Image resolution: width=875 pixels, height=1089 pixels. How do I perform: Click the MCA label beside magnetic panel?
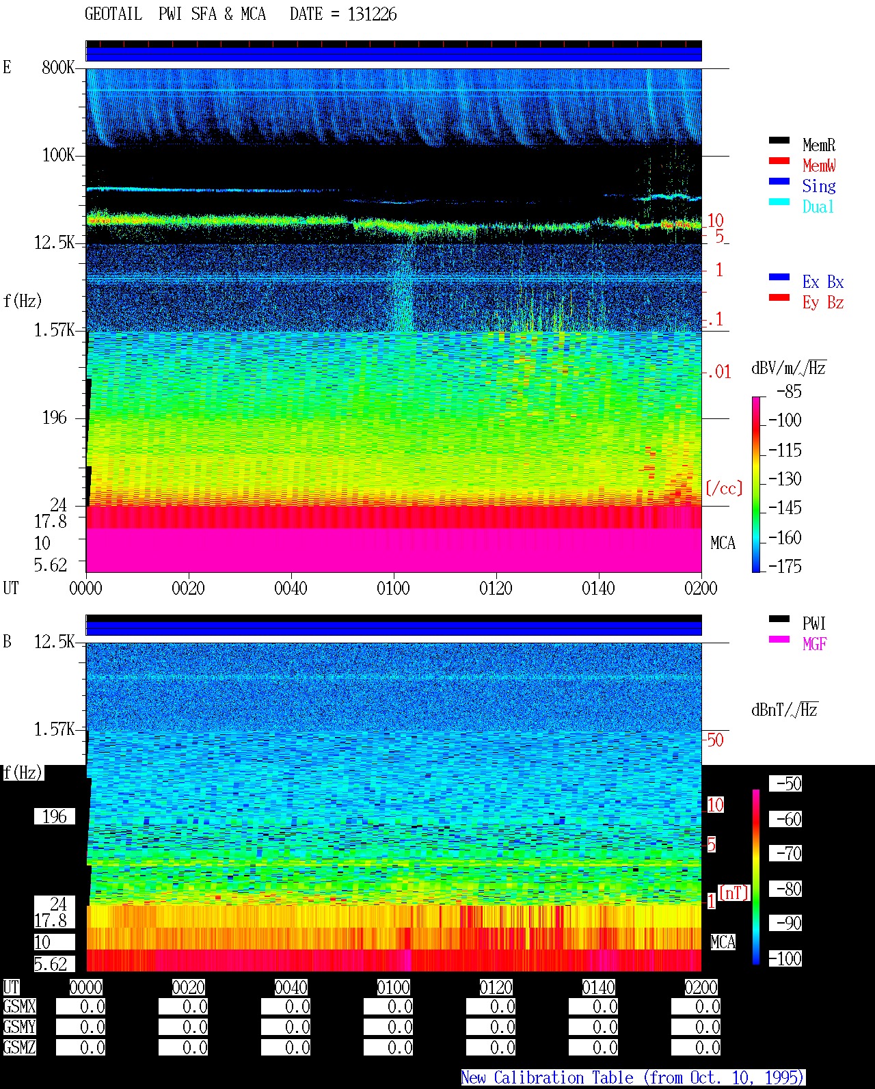[x=723, y=942]
